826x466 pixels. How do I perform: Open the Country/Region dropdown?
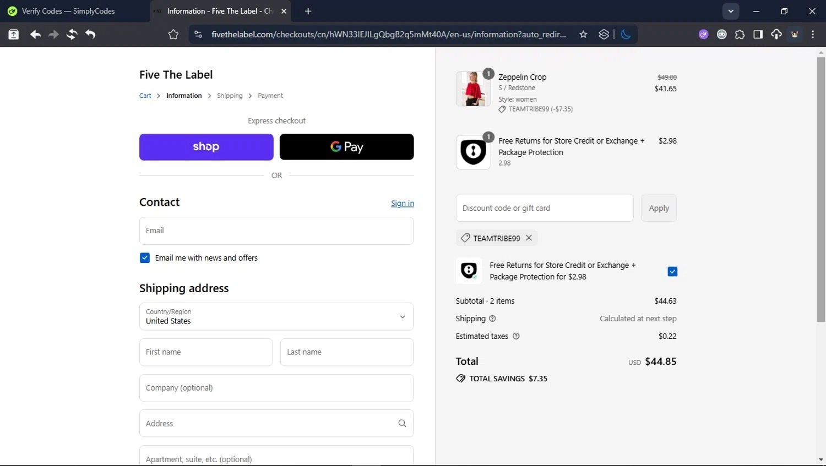tap(276, 316)
